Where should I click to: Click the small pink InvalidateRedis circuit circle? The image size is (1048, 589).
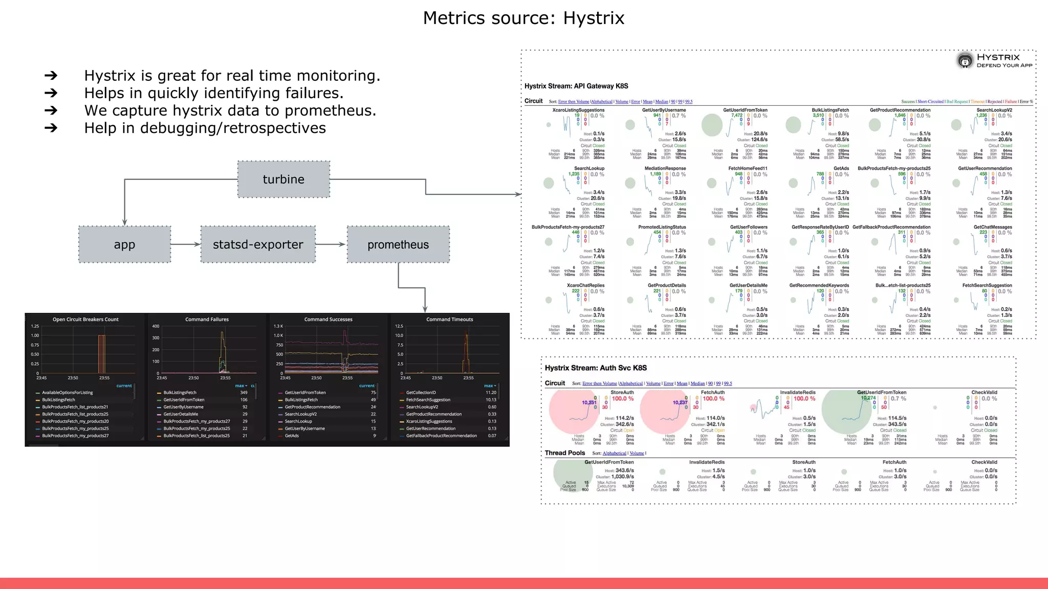(753, 407)
